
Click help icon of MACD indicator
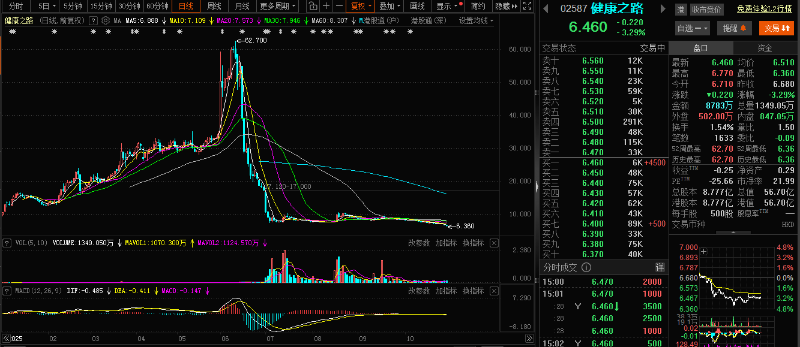click(7, 291)
